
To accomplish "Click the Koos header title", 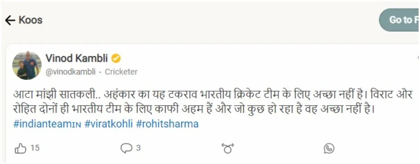I will click(30, 20).
